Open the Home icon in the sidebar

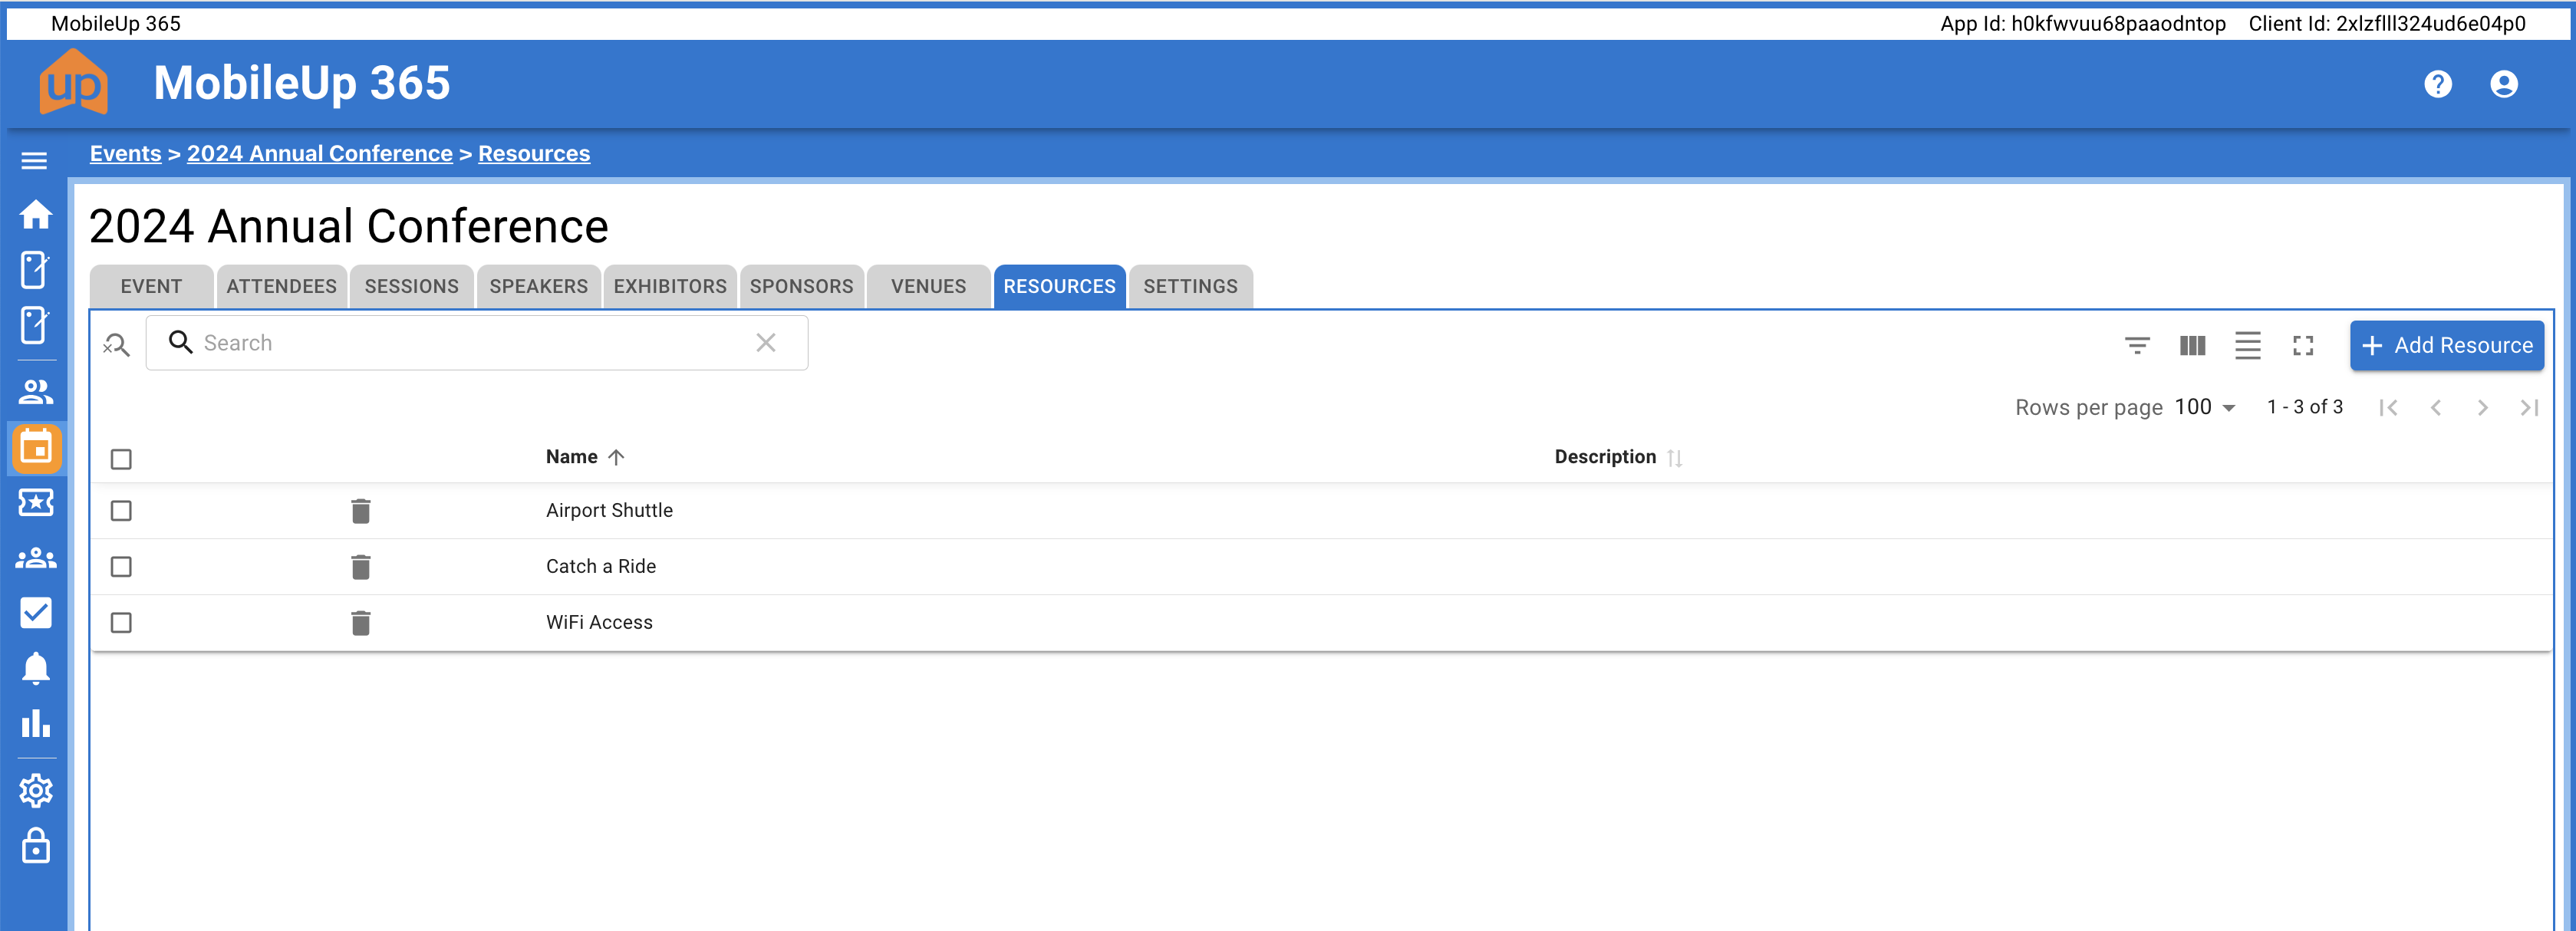click(36, 215)
